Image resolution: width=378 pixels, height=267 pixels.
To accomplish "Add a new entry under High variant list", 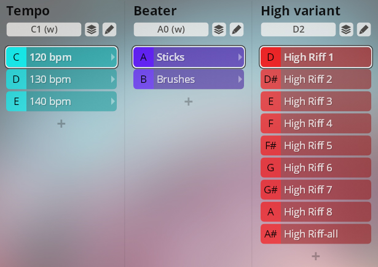I will (x=316, y=257).
